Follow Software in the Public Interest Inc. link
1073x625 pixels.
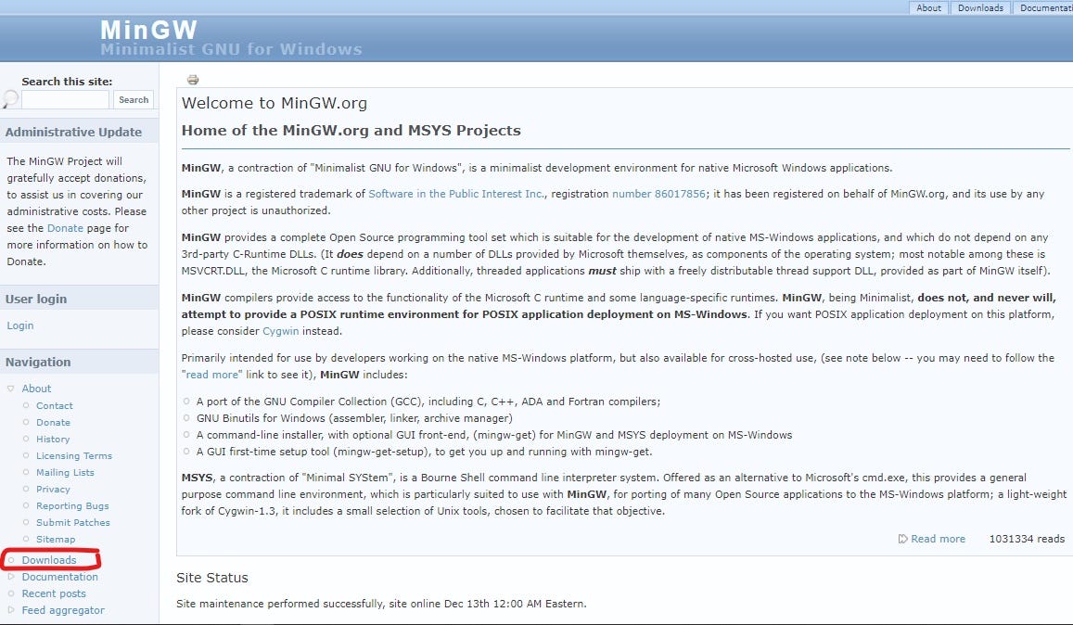pyautogui.click(x=456, y=194)
